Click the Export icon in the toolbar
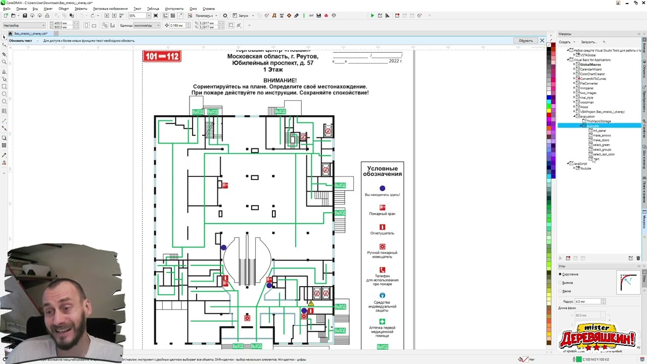Screen dimensions: 647x364 click(114, 16)
